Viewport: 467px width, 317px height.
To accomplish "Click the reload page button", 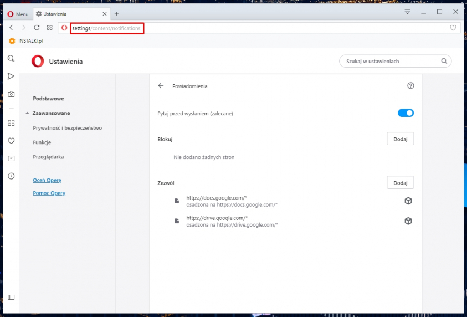I will pos(37,28).
